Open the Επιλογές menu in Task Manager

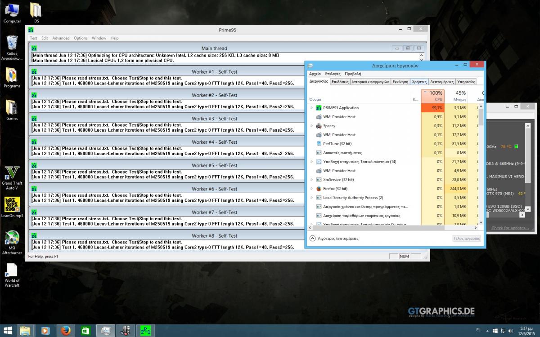(333, 74)
